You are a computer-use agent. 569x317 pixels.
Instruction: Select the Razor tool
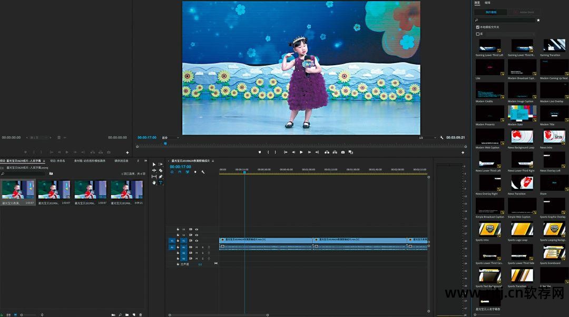click(161, 170)
